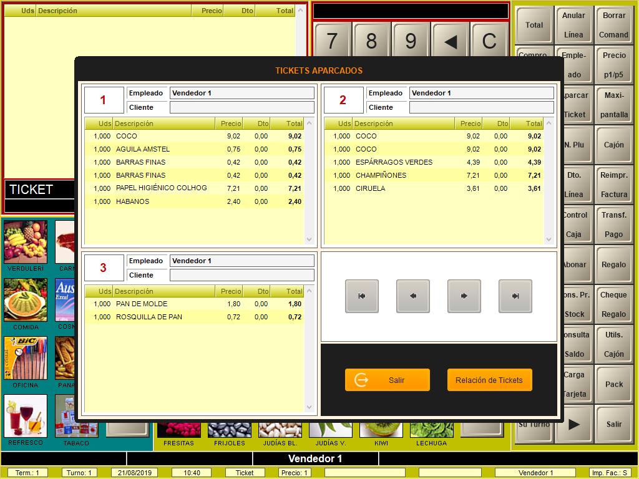Jump to the last parked tickets page
The image size is (639, 479).
click(x=515, y=296)
